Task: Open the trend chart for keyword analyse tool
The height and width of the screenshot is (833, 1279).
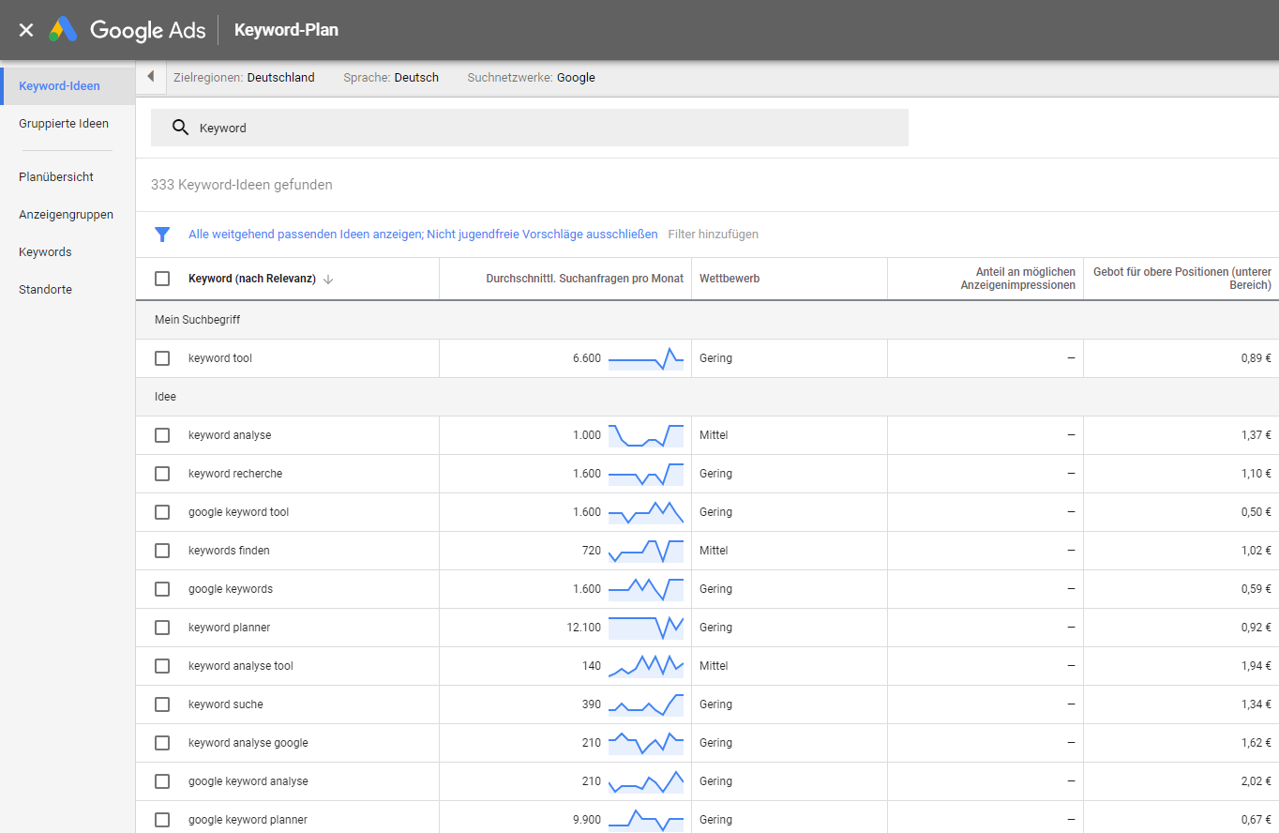Action: pyautogui.click(x=646, y=666)
